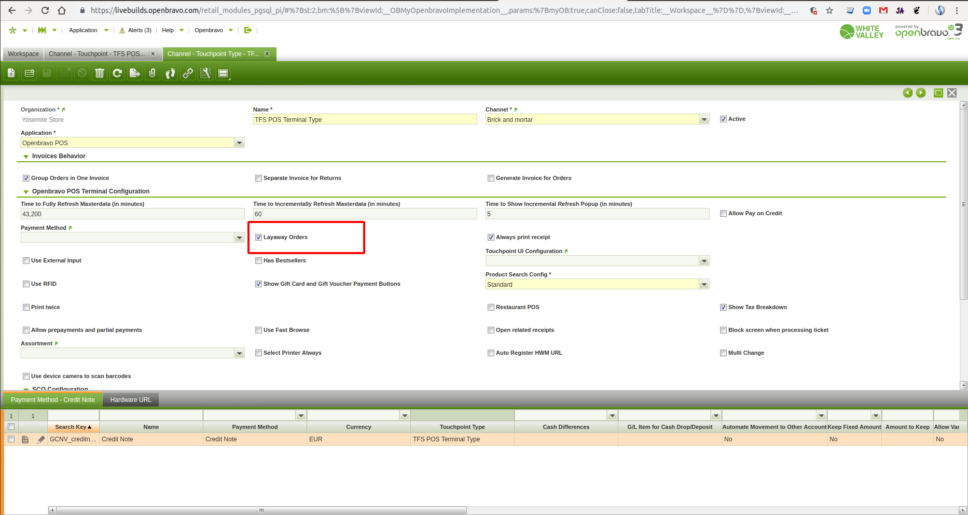This screenshot has height=515, width=968.
Task: Click the chain link toolbar icon
Action: pos(188,74)
